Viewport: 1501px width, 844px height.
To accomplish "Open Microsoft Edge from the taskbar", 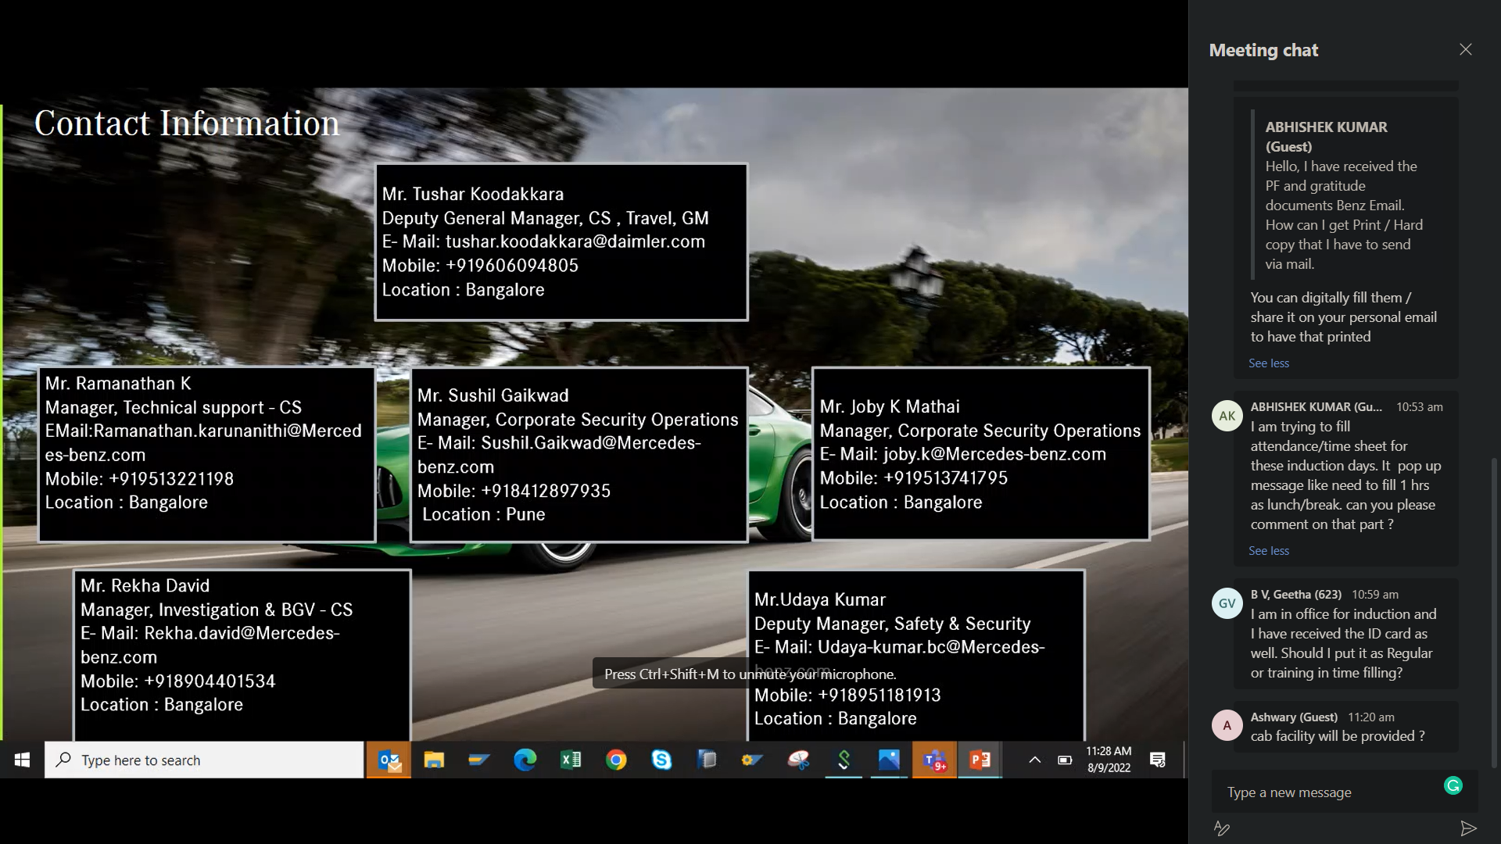I will (525, 760).
